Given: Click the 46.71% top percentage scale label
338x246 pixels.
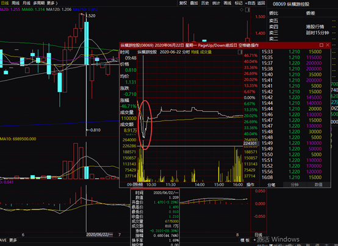Looking at the screenshot, I should (x=251, y=55).
